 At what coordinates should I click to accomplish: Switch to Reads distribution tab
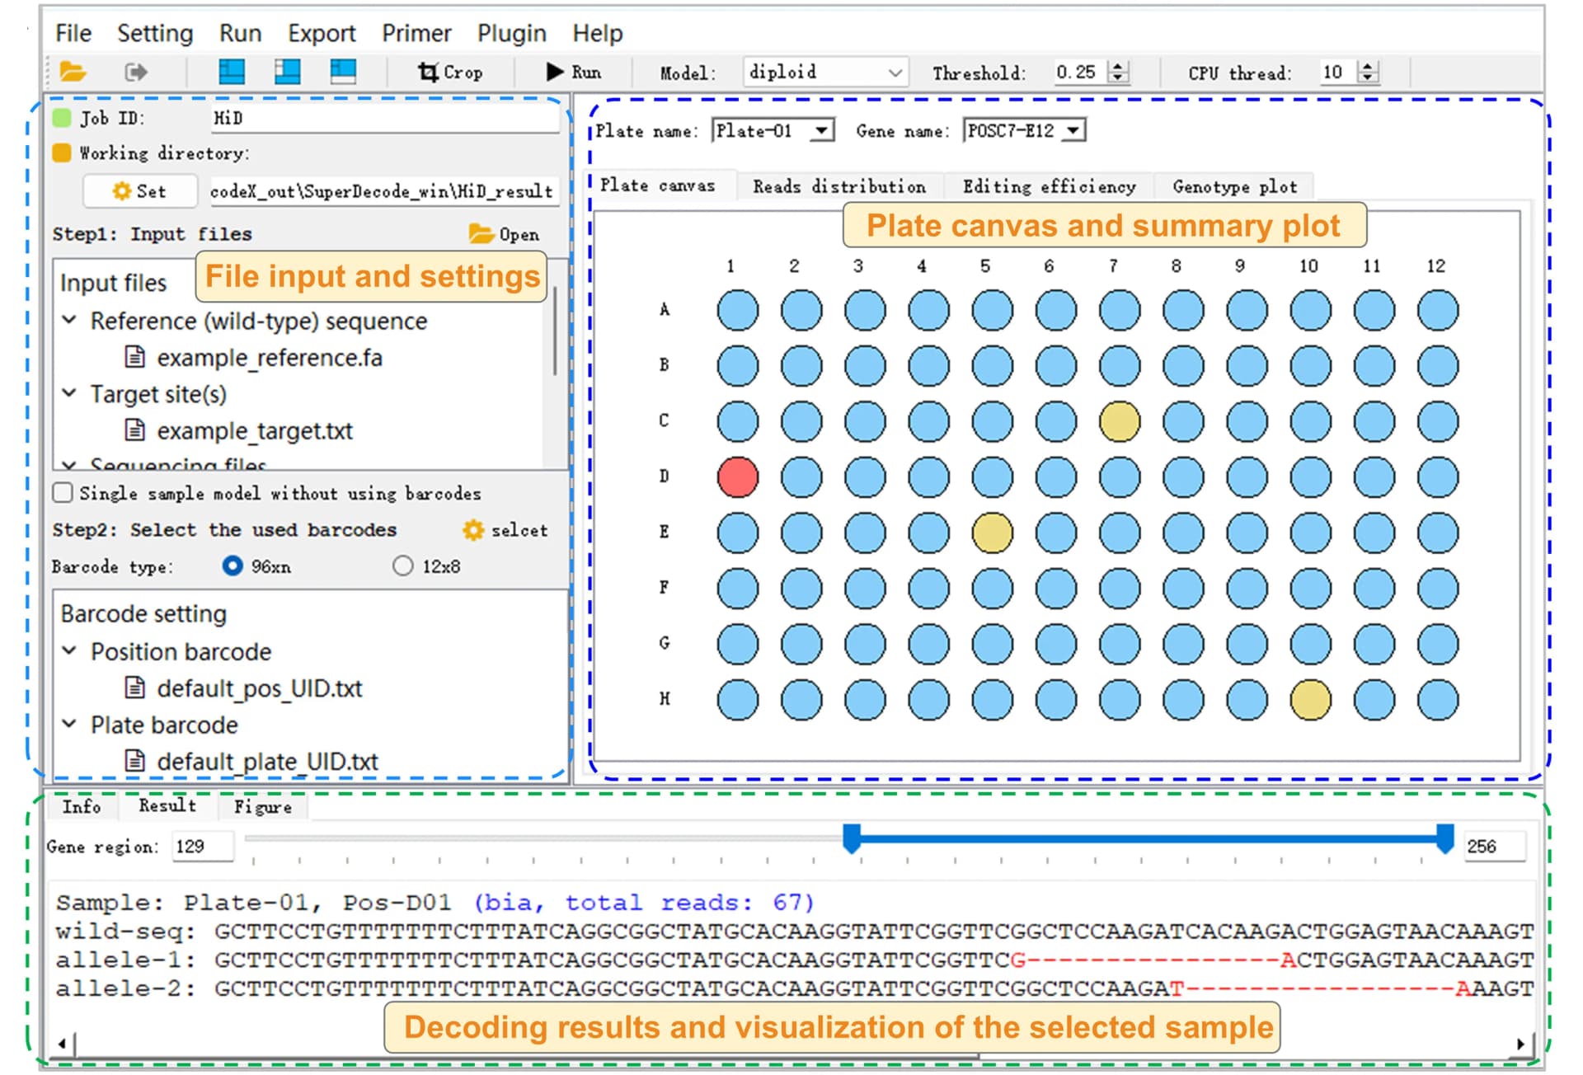[x=839, y=186]
